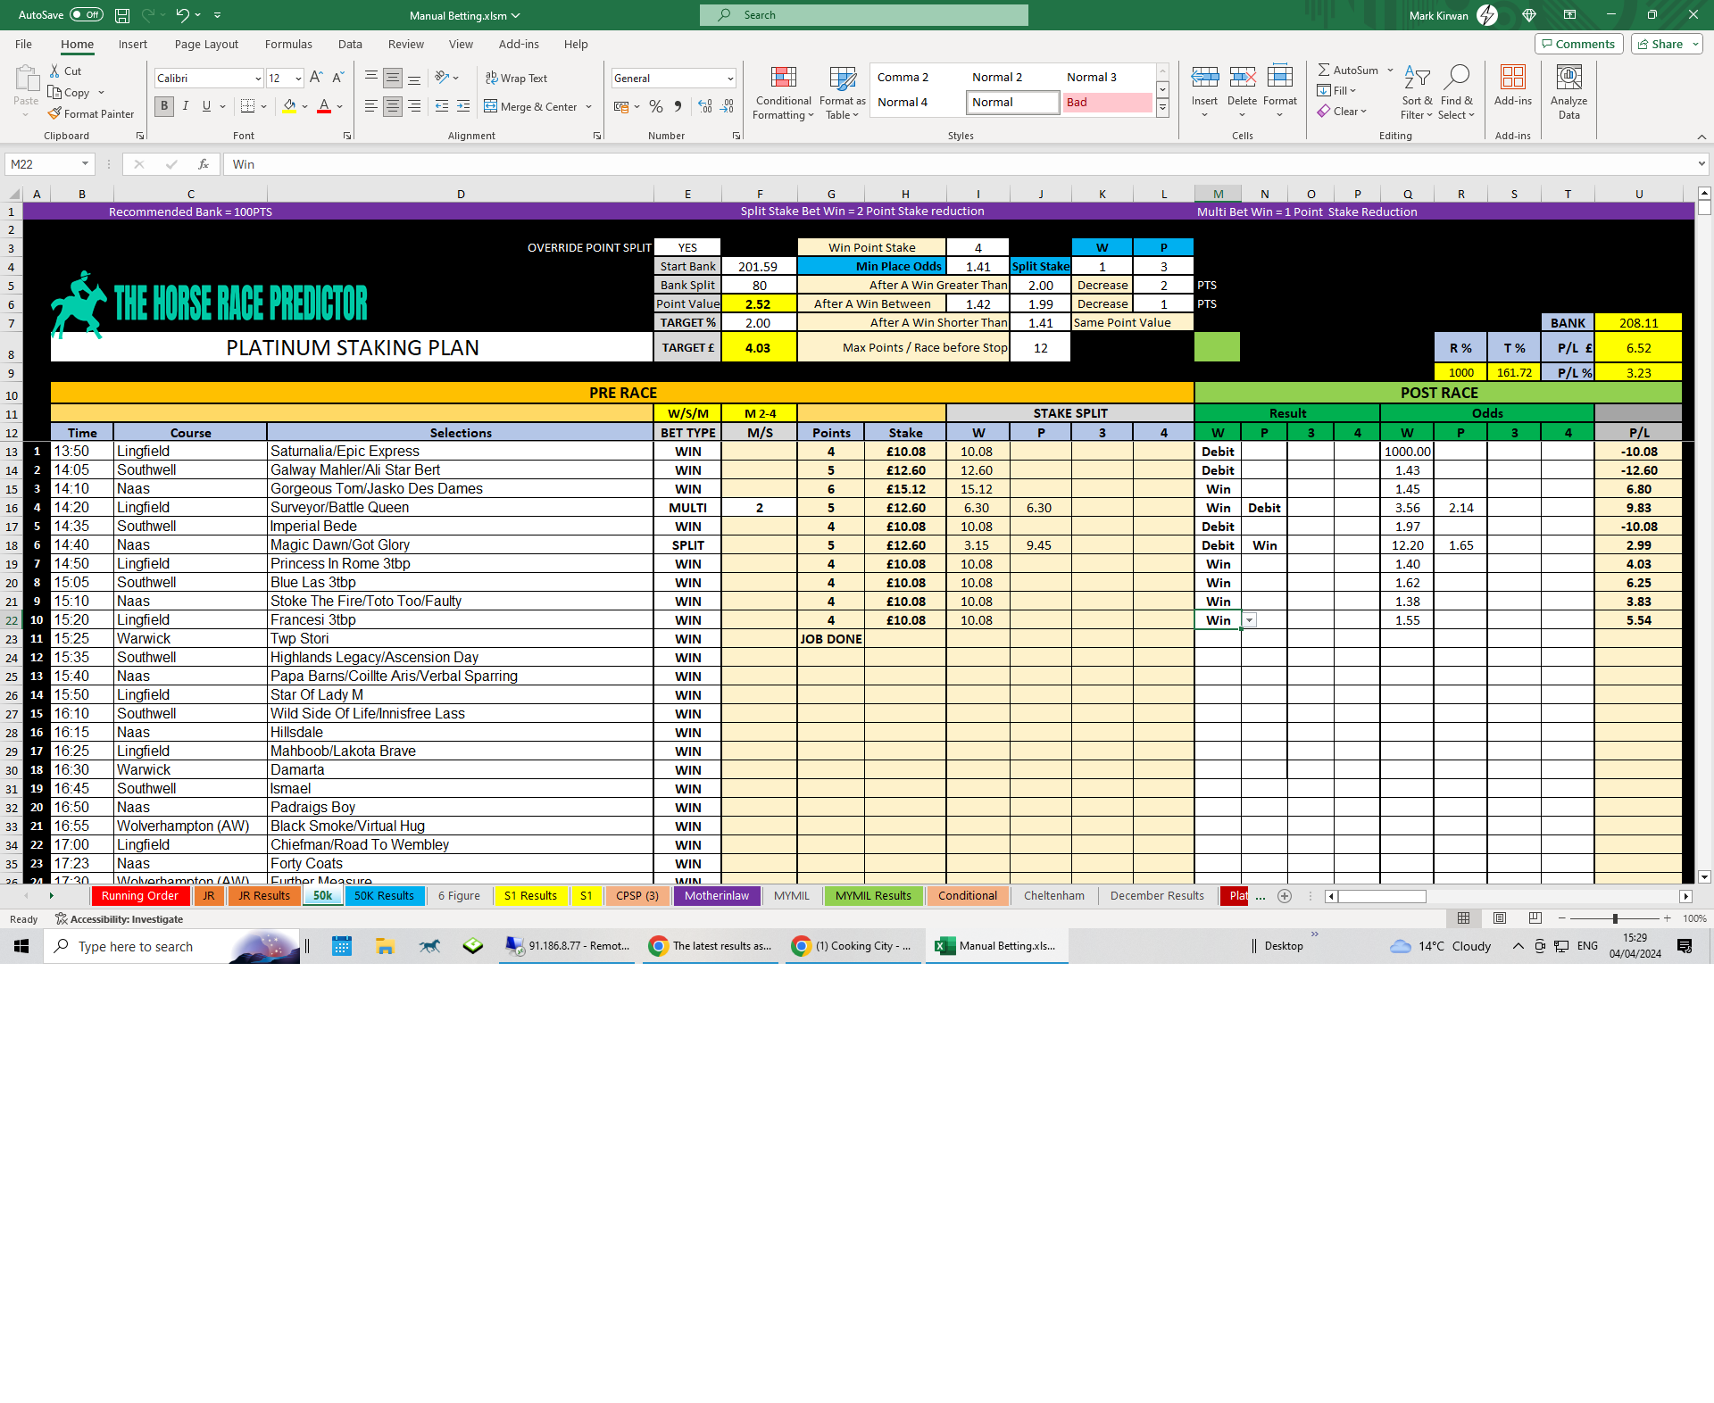The height and width of the screenshot is (1403, 1714).
Task: Switch to the Running Order sheet
Action: coord(139,896)
